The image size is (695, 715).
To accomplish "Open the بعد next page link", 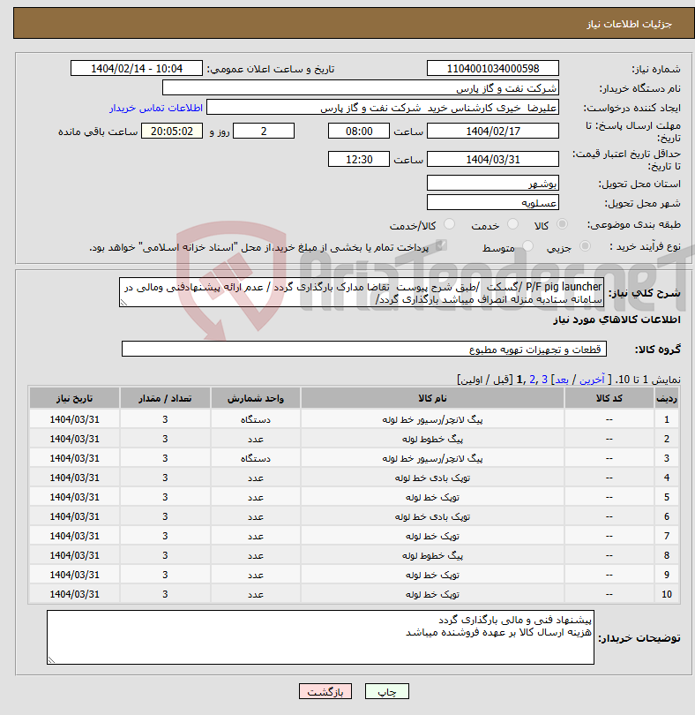I will [x=562, y=380].
